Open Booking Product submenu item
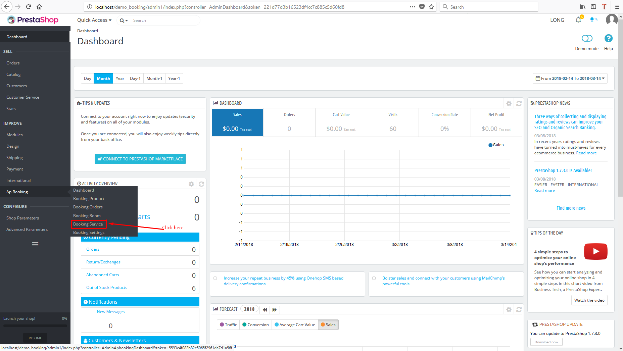623x351 pixels. coord(89,199)
